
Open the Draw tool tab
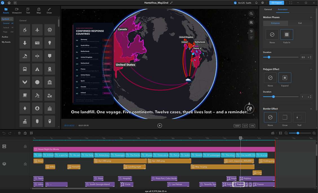pos(49,11)
